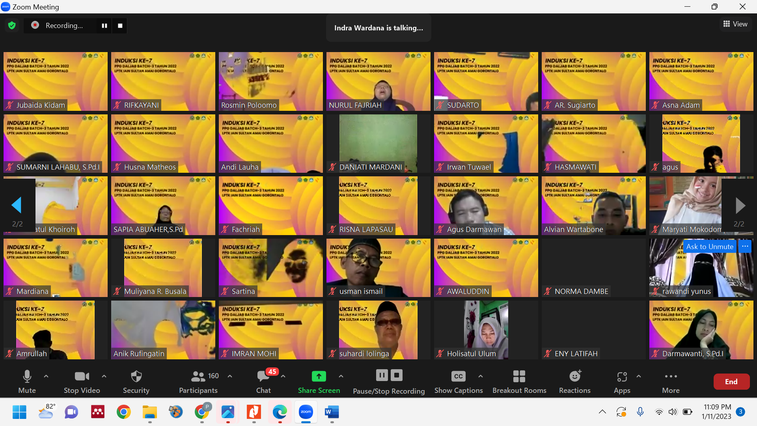Expand video options arrow beside Stop Video
The image size is (757, 426).
point(104,376)
